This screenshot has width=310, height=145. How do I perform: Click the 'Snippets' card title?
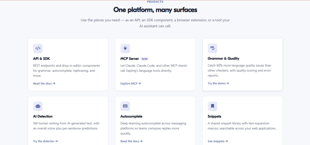pos(215,116)
